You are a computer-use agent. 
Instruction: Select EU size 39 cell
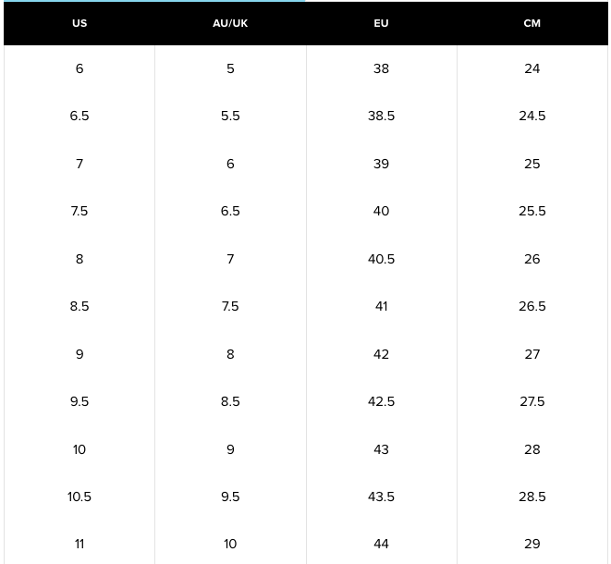click(x=381, y=164)
